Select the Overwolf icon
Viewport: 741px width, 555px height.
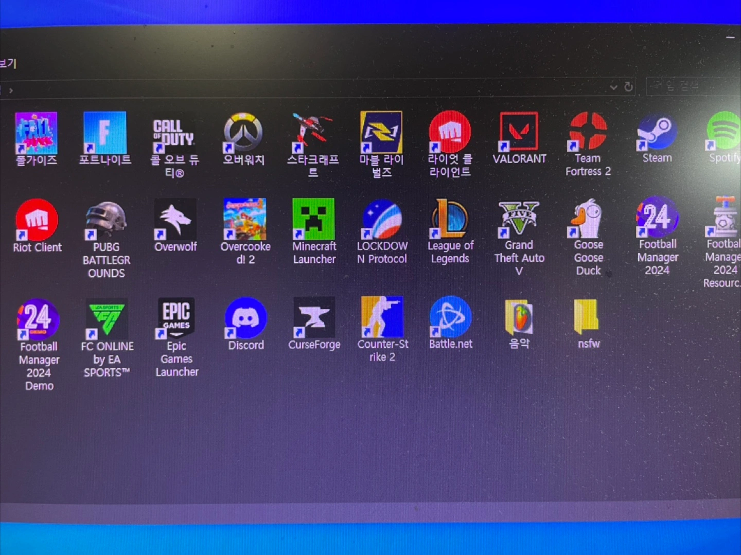pyautogui.click(x=175, y=220)
